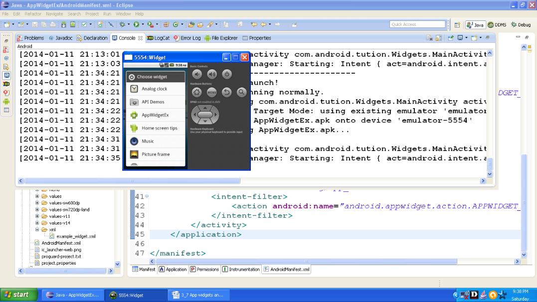Image resolution: width=537 pixels, height=302 pixels.
Task: Click the Back navigation arrow in toolbar
Action: coord(263,24)
